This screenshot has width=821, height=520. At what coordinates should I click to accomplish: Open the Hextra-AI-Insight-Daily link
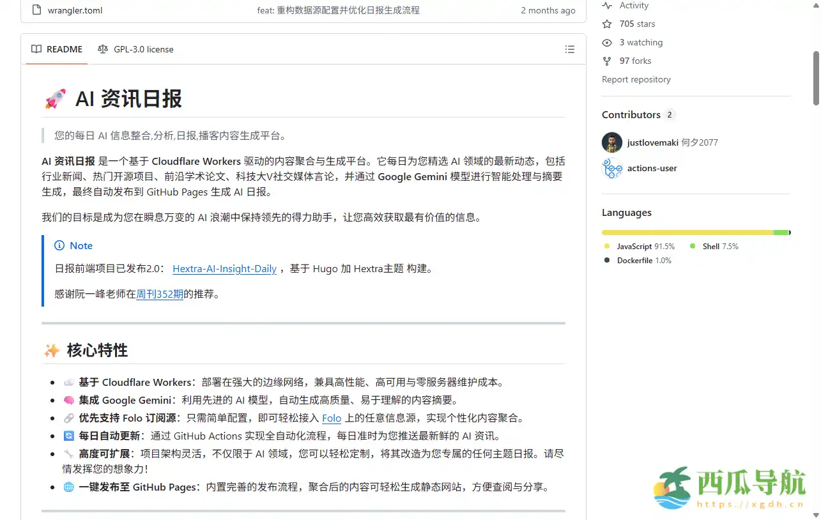[x=224, y=269]
